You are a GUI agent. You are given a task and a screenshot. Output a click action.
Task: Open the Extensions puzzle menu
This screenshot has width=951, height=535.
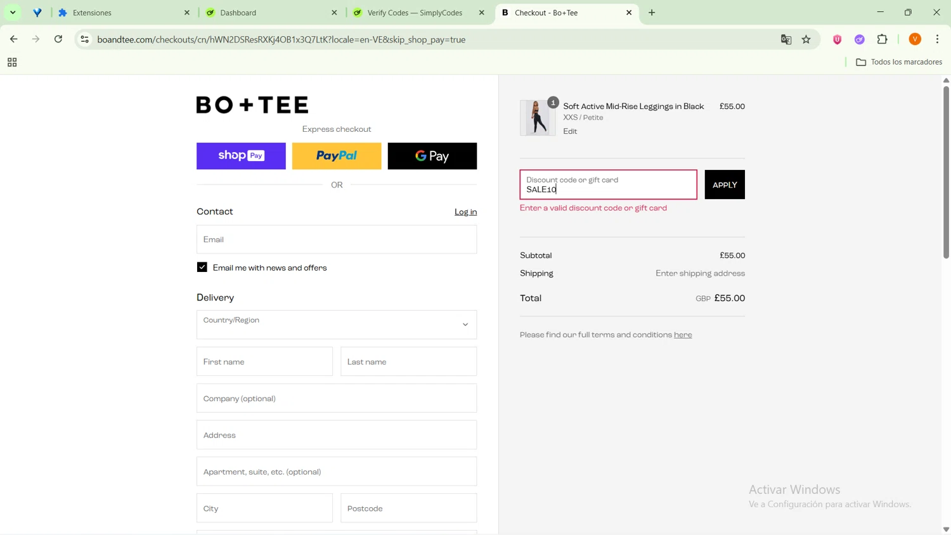883,39
